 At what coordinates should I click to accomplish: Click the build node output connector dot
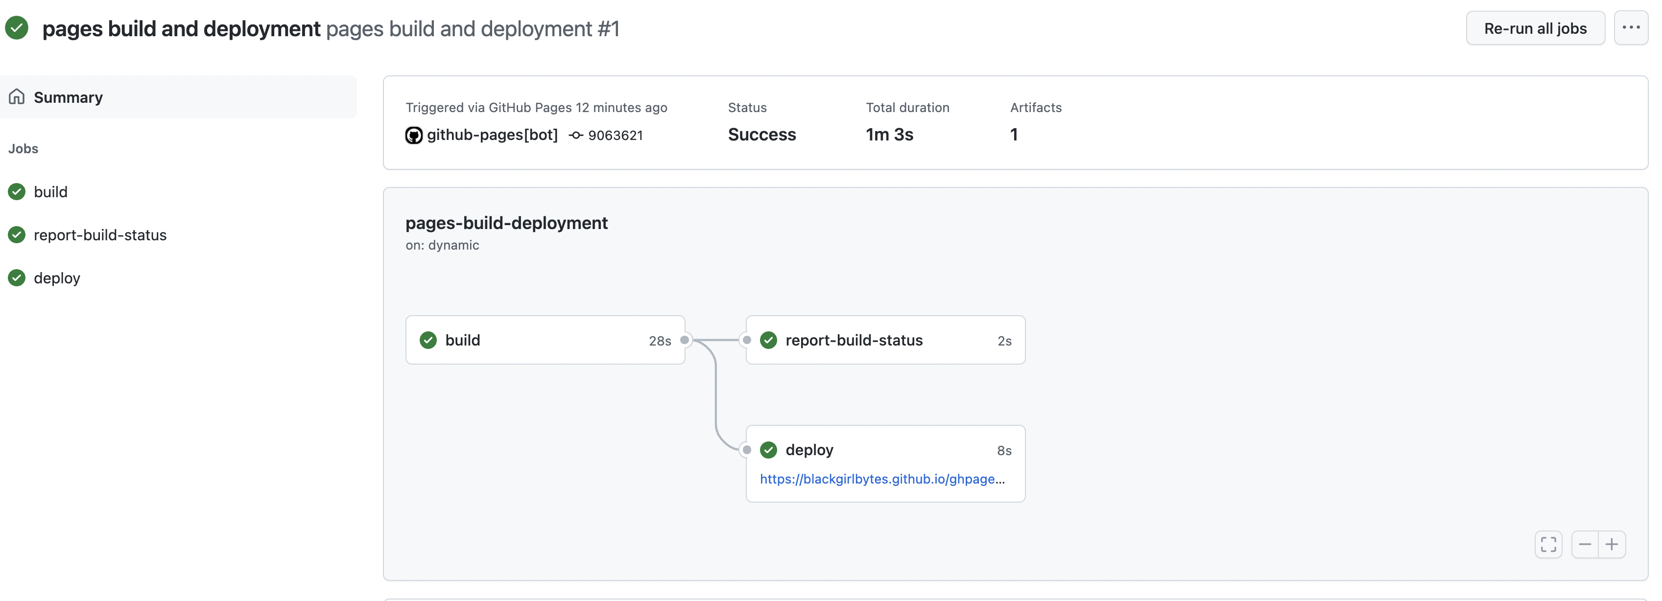[x=685, y=340]
